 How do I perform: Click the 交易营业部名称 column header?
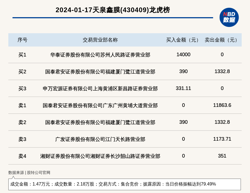coord(100,40)
